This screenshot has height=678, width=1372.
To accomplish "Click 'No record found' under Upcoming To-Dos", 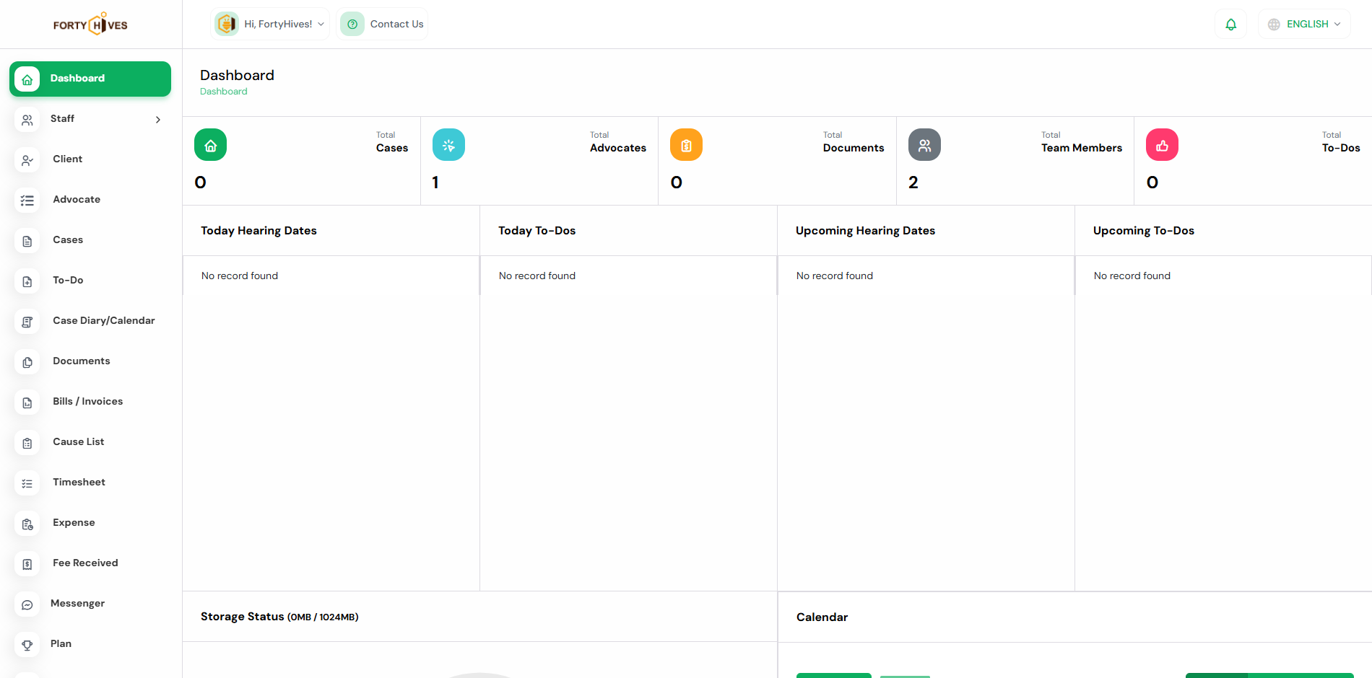I will click(1132, 276).
